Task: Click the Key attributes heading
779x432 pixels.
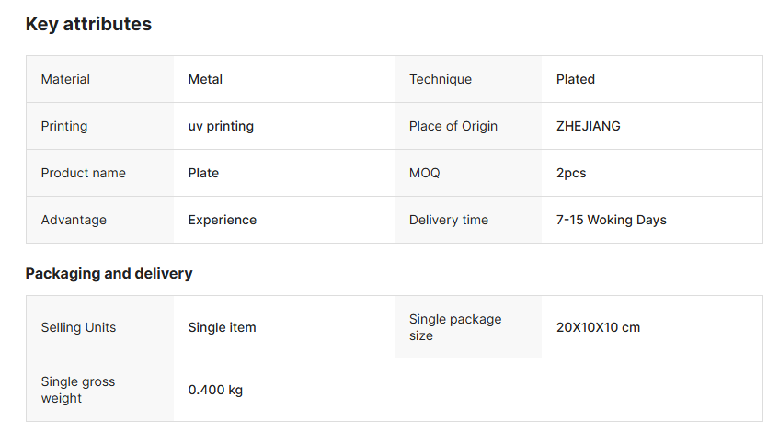Action: (x=88, y=25)
